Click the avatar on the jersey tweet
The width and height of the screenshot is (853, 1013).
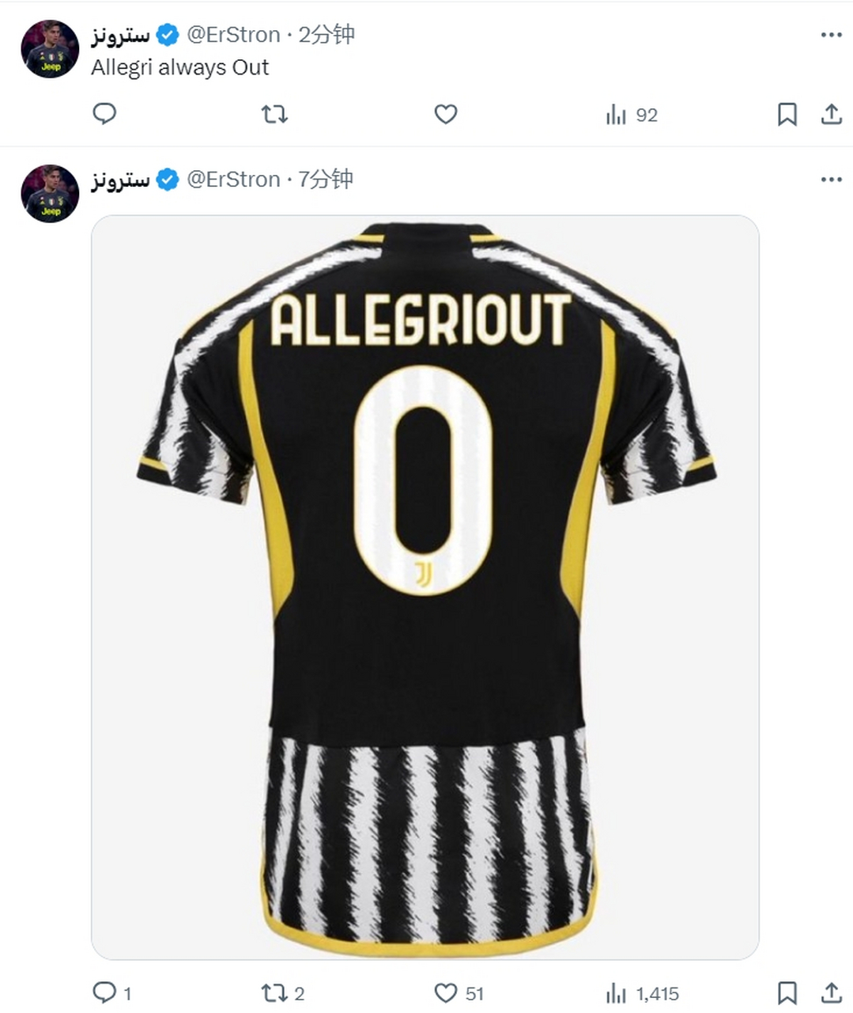(x=50, y=194)
